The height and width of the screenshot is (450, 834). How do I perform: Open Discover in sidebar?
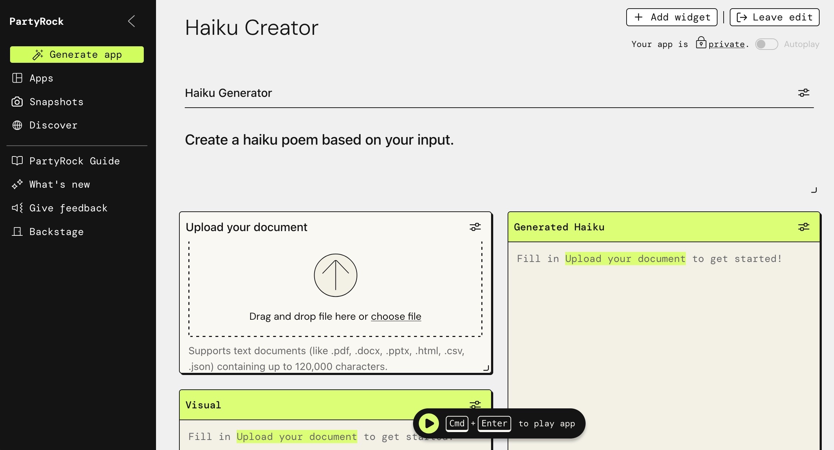click(x=53, y=125)
